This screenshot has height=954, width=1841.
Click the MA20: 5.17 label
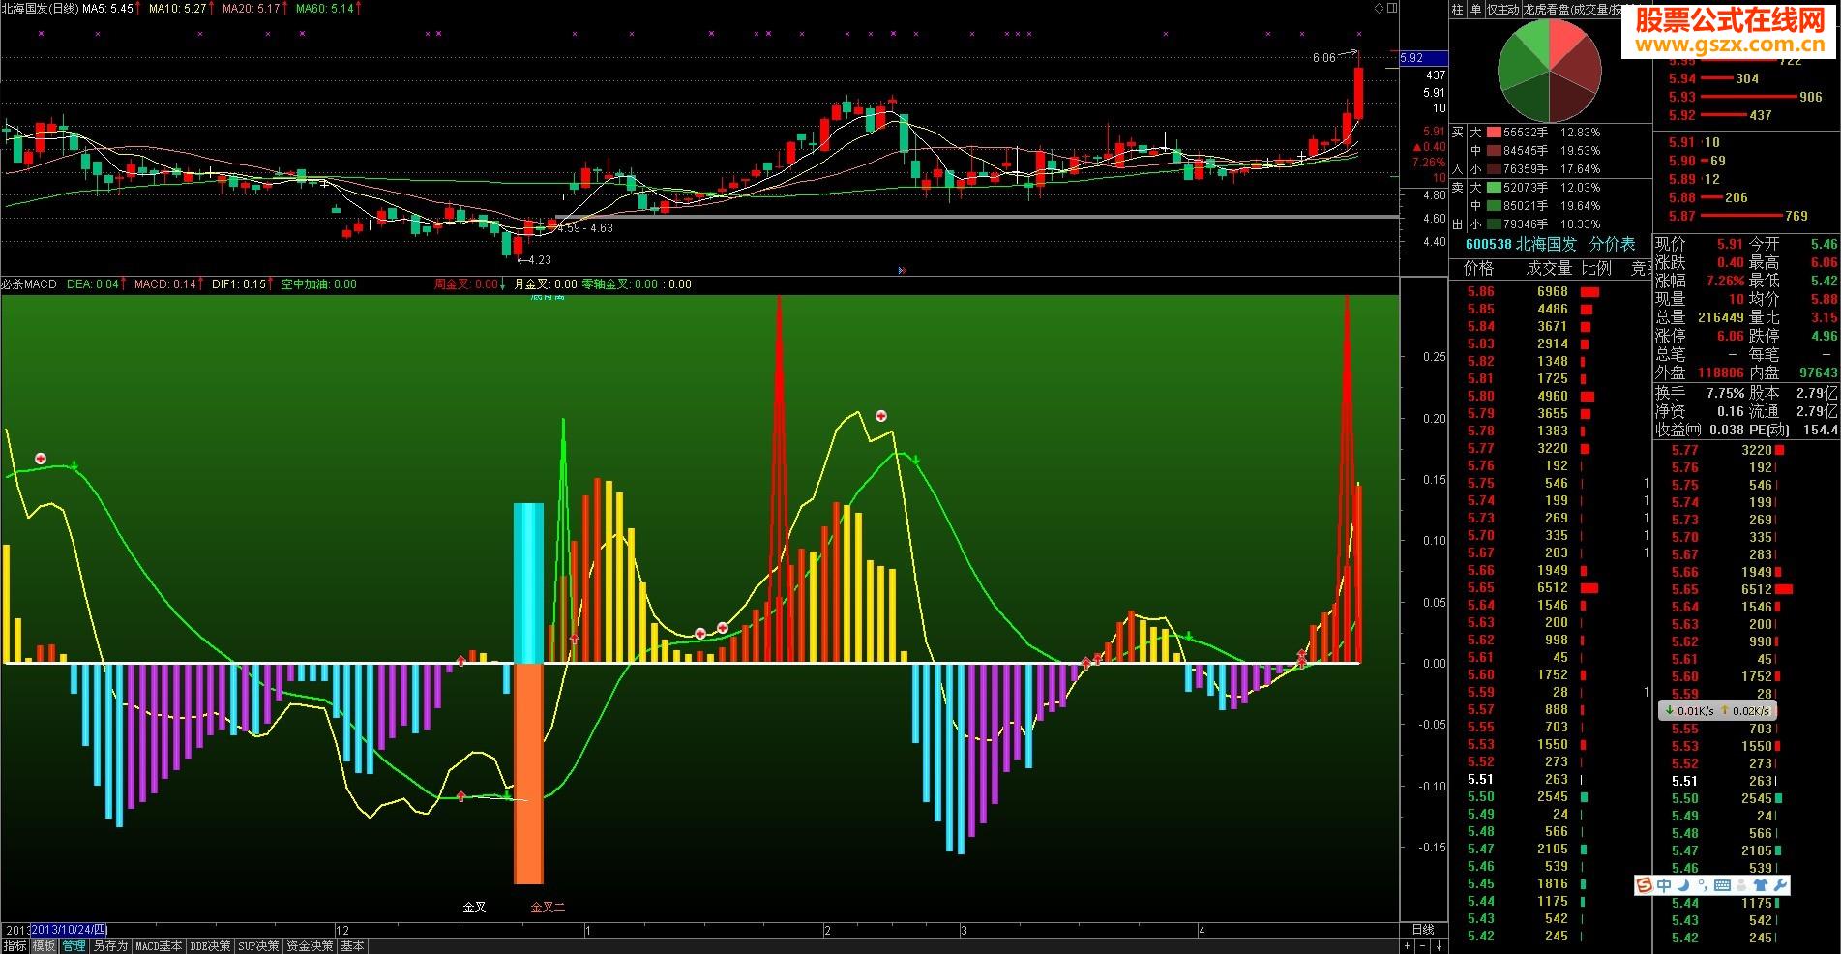[x=252, y=8]
